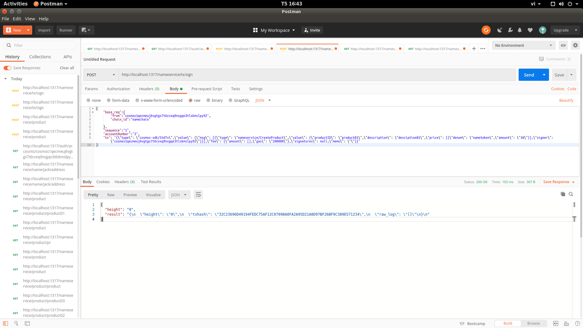Switch to the Collections sidebar tab
583x328 pixels.
(x=40, y=57)
